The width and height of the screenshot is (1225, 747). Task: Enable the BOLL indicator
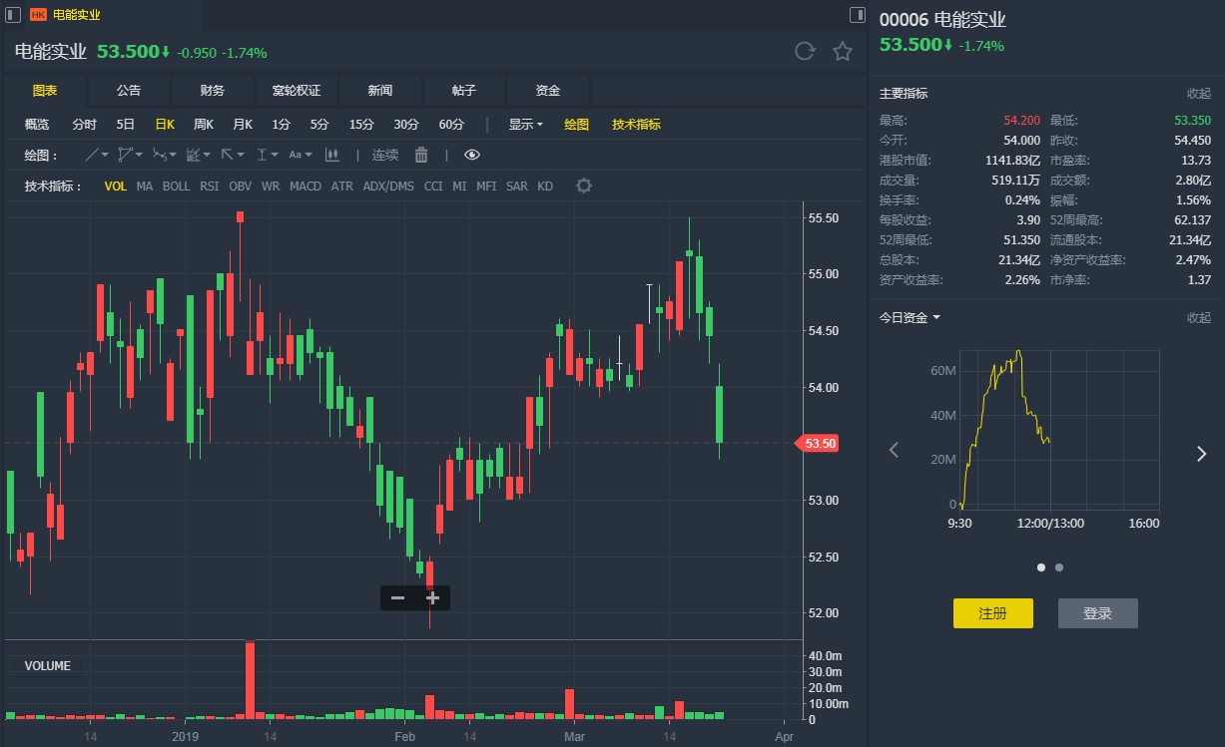coord(177,187)
